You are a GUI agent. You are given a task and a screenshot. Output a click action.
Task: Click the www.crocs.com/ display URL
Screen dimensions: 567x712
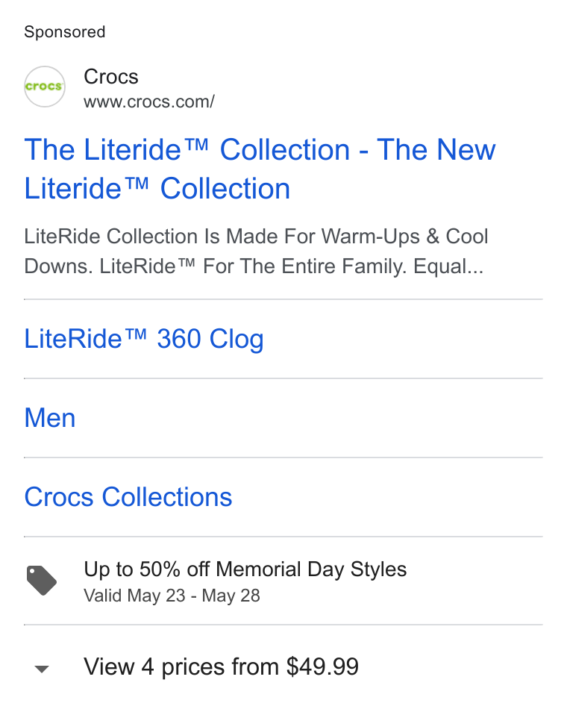(x=149, y=102)
